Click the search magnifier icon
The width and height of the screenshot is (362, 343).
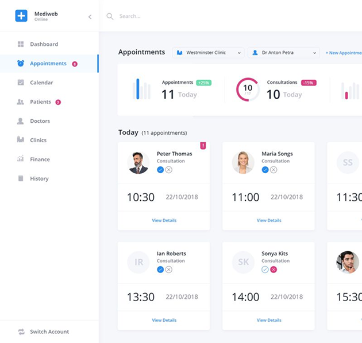[x=110, y=17]
